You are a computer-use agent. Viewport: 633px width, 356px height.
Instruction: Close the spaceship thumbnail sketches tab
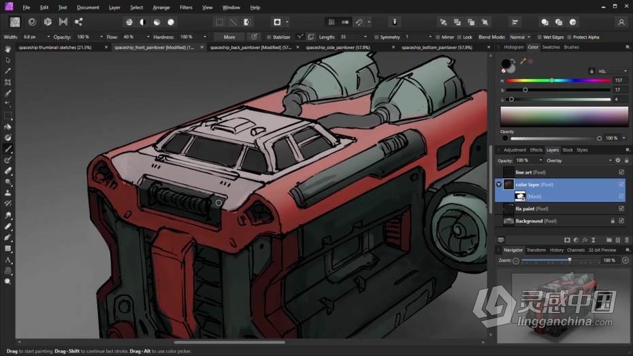(106, 47)
